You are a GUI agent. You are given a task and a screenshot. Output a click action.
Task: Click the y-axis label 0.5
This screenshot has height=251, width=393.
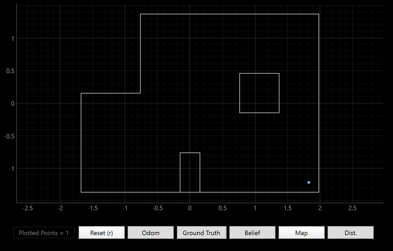click(10, 71)
